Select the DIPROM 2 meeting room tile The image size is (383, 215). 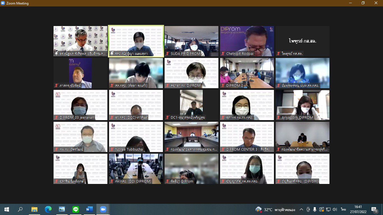tap(247, 73)
